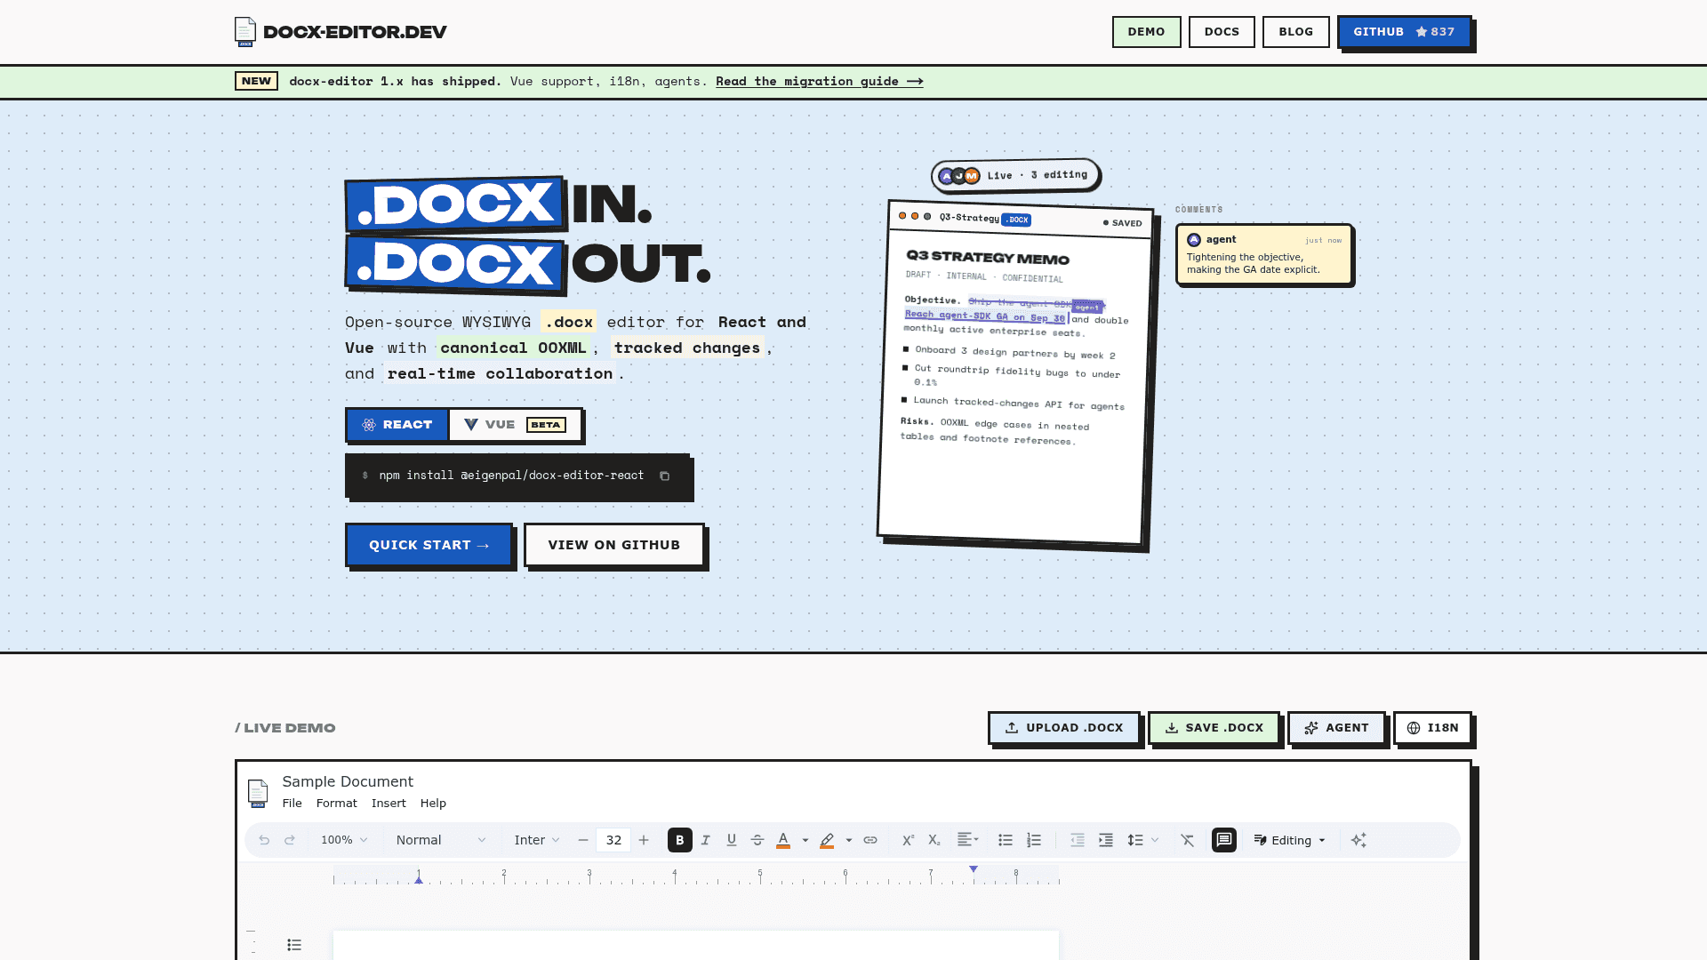Apply numbered list
The image size is (1707, 960).
pos(1034,840)
